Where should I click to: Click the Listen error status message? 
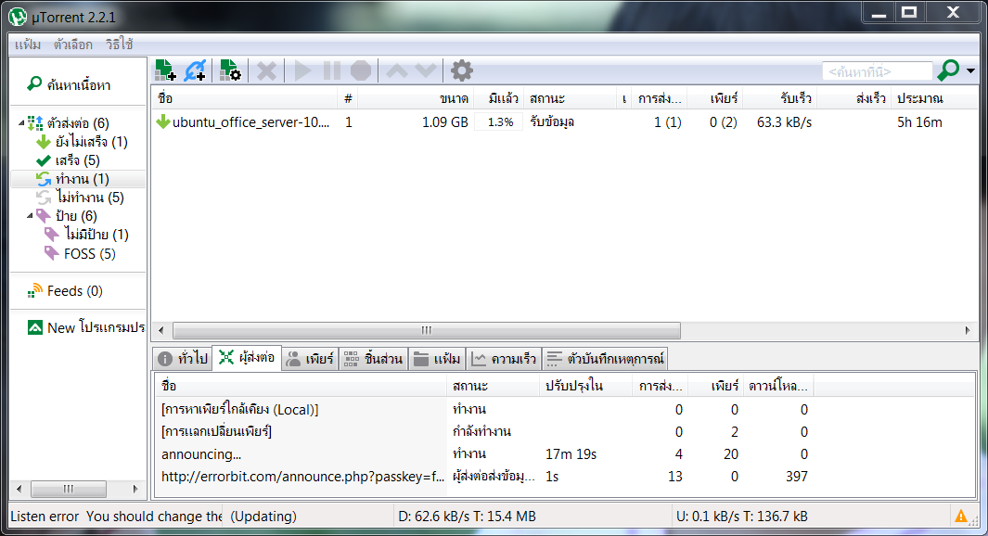click(116, 517)
